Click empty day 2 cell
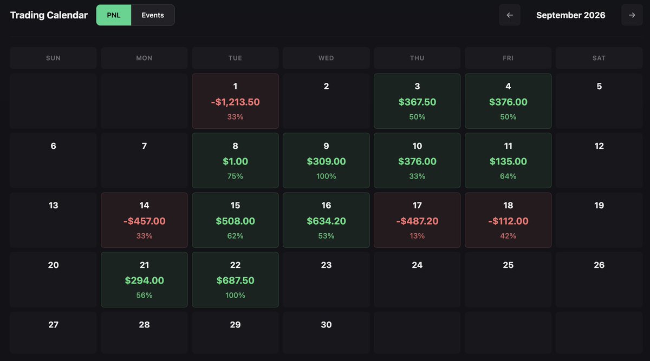650x361 pixels. coord(326,101)
